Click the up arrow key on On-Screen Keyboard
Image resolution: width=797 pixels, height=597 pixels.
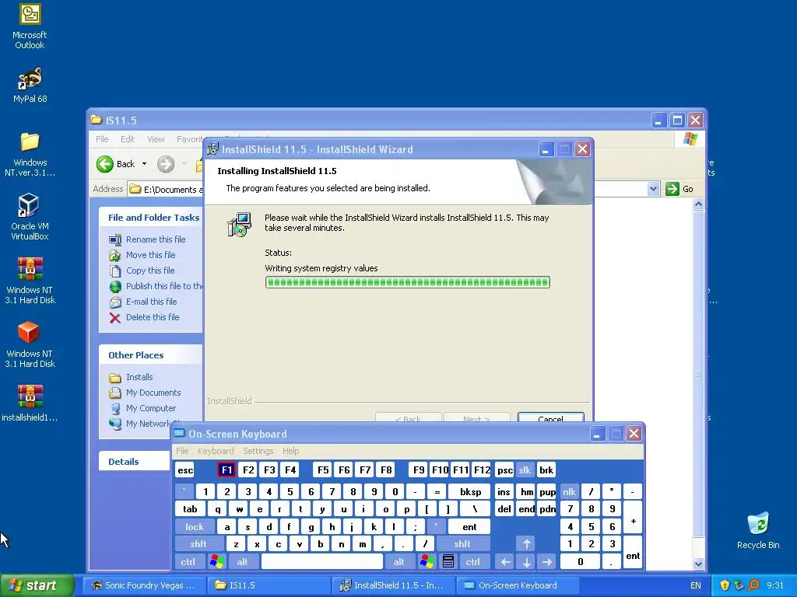(527, 544)
